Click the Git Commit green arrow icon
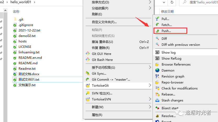 (x=87, y=79)
